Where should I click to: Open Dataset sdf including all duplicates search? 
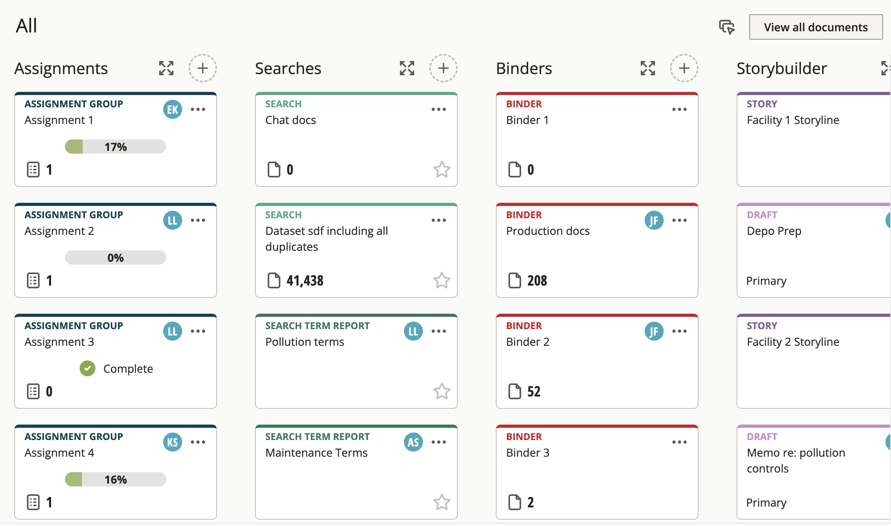point(327,239)
